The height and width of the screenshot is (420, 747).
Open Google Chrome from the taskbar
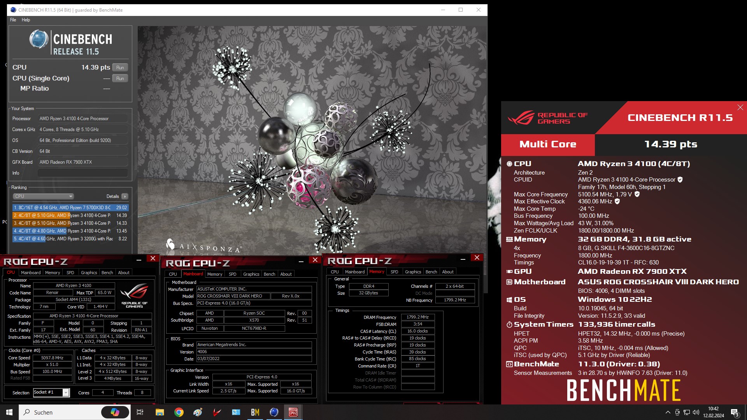coord(179,412)
